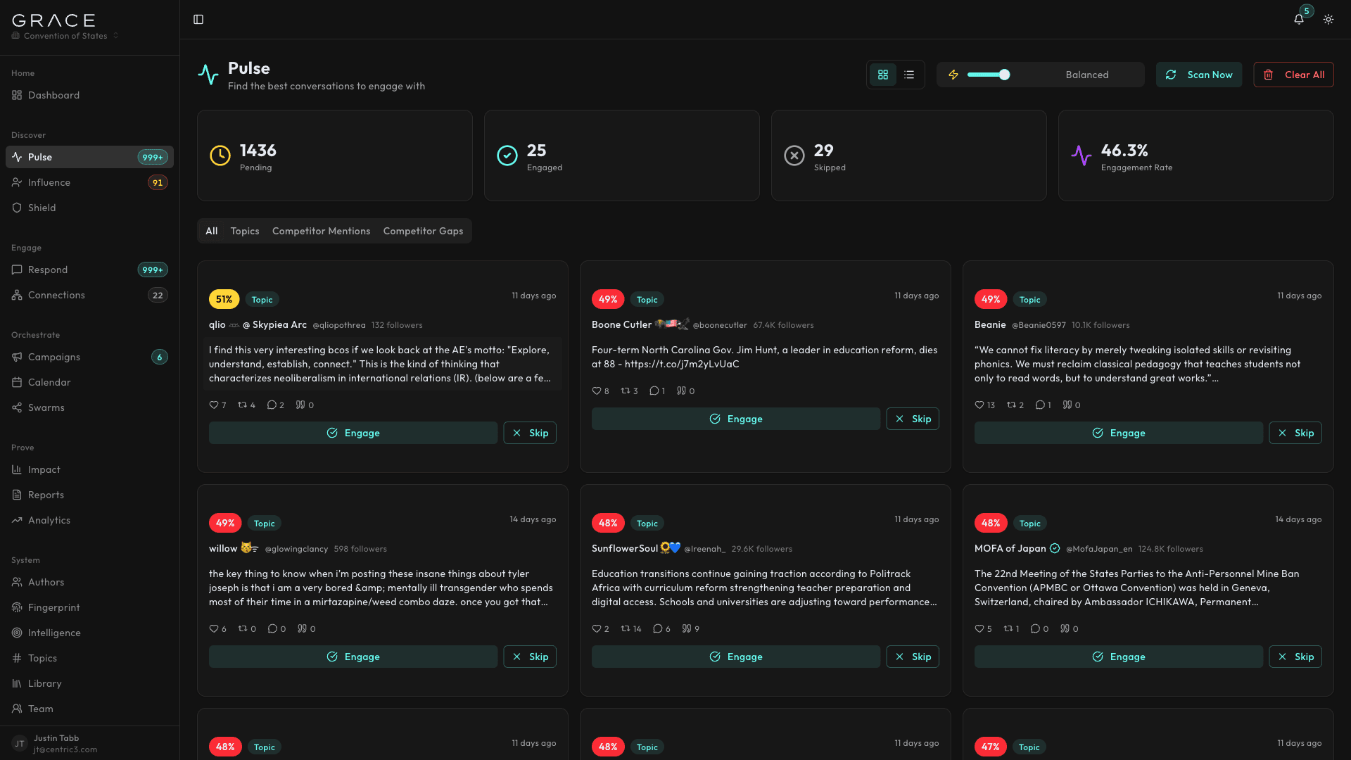This screenshot has width=1351, height=760.
Task: Switch to the Competitor Mentions tab
Action: tap(321, 231)
